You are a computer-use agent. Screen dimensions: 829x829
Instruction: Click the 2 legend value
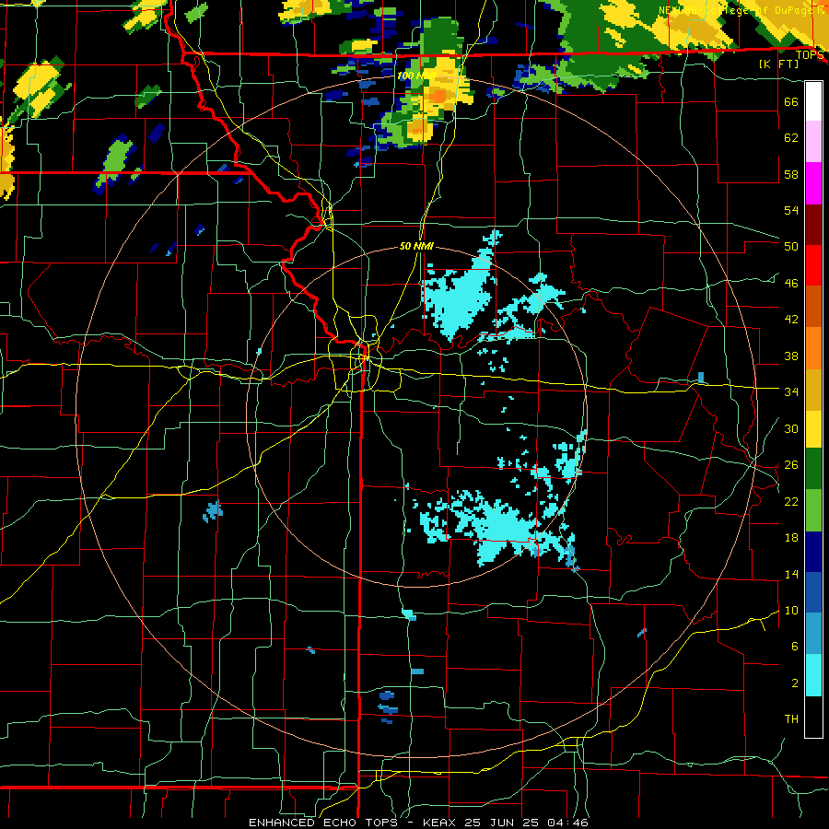tap(794, 683)
